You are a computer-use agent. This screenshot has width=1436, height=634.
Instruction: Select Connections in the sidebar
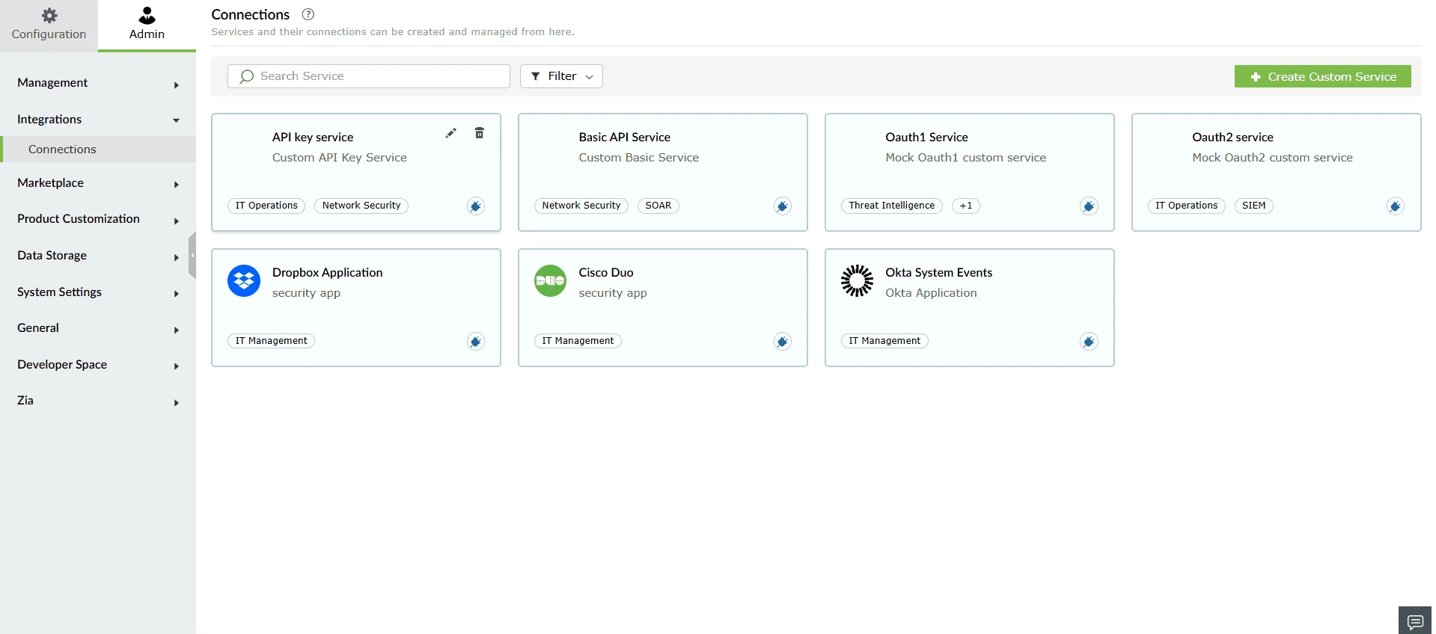(x=98, y=150)
